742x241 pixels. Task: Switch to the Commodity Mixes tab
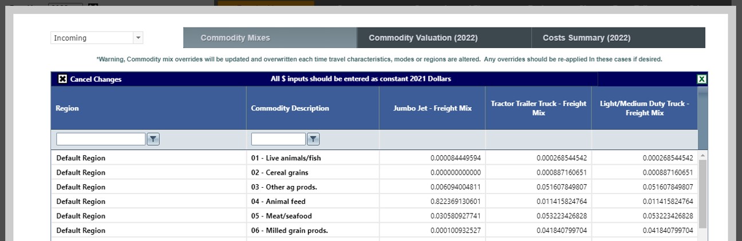[x=270, y=38]
